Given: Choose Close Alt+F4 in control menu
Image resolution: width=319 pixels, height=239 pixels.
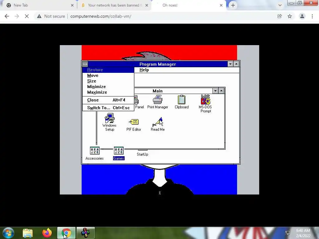Looking at the screenshot, I should (x=108, y=100).
